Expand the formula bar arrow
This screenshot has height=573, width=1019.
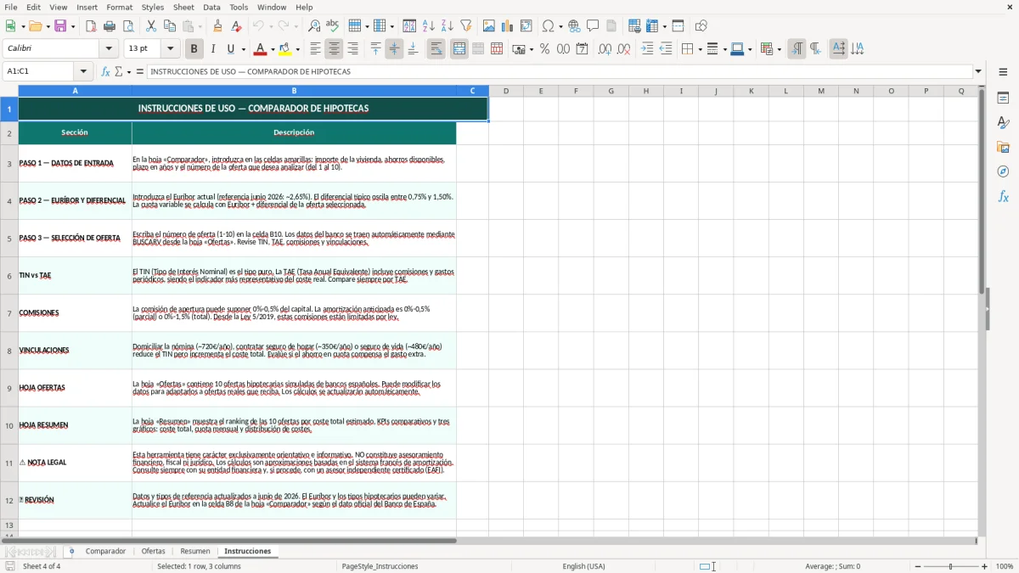[978, 71]
